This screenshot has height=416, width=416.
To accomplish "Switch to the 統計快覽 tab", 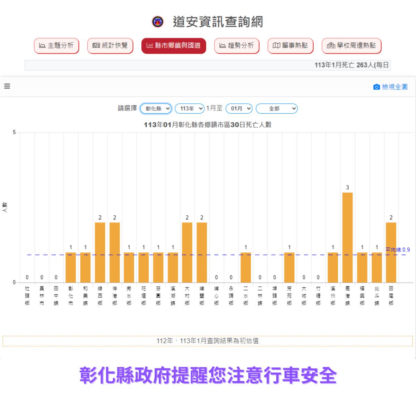I will [x=110, y=46].
